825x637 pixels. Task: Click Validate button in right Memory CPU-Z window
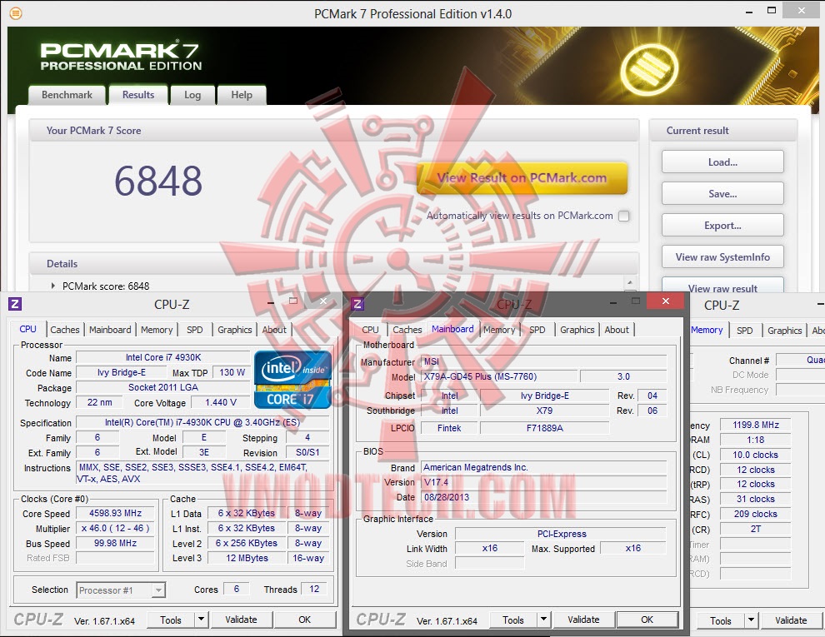[791, 620]
